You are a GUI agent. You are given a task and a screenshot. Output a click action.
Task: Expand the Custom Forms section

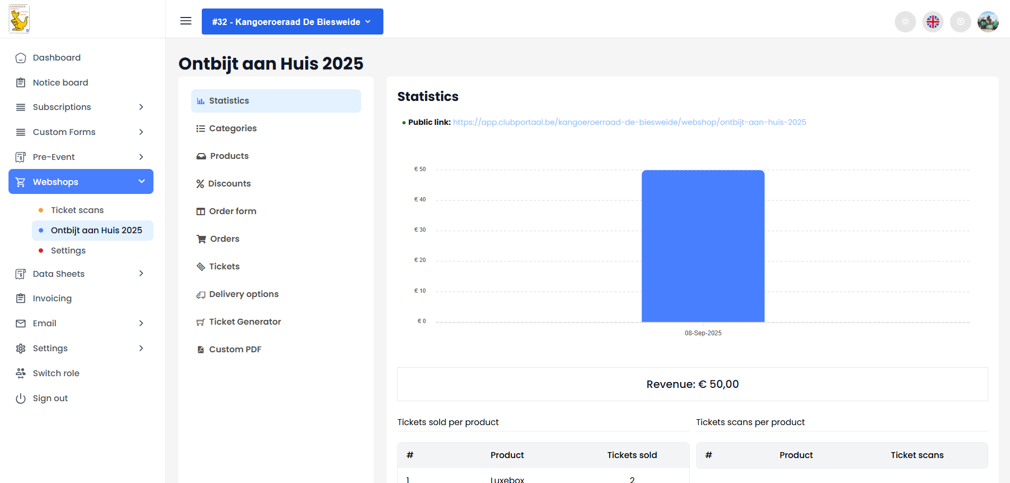(81, 132)
